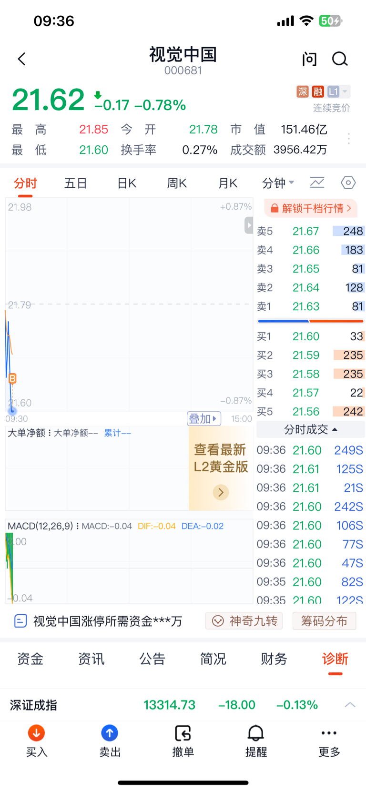Tap 解锁千档行情 unlock button

[x=311, y=208]
